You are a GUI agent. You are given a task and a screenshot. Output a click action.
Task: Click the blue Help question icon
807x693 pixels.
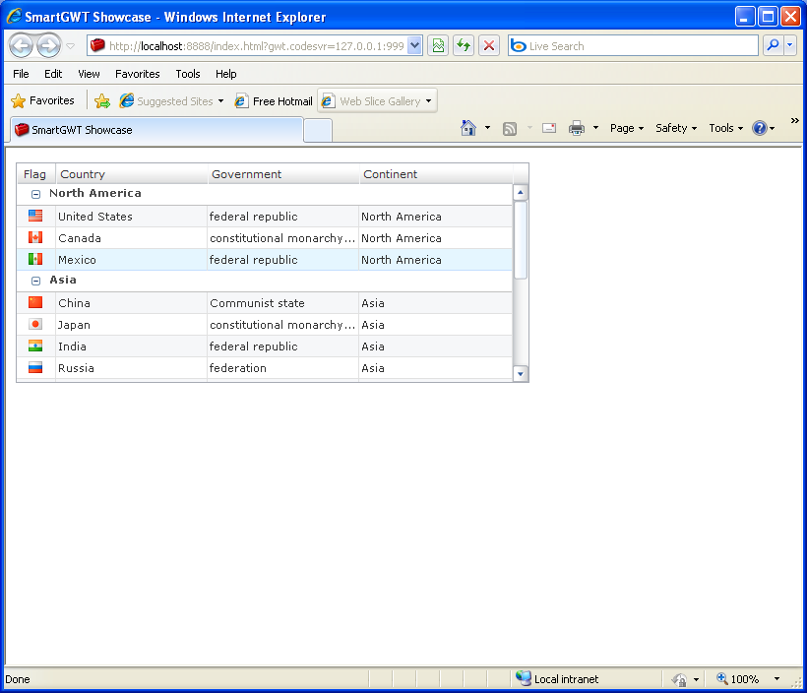point(760,128)
